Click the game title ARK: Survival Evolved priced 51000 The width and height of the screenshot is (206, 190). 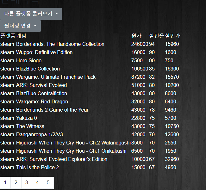(41, 85)
